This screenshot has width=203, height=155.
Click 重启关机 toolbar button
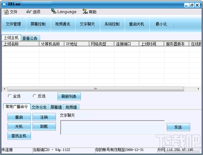coord(137,24)
